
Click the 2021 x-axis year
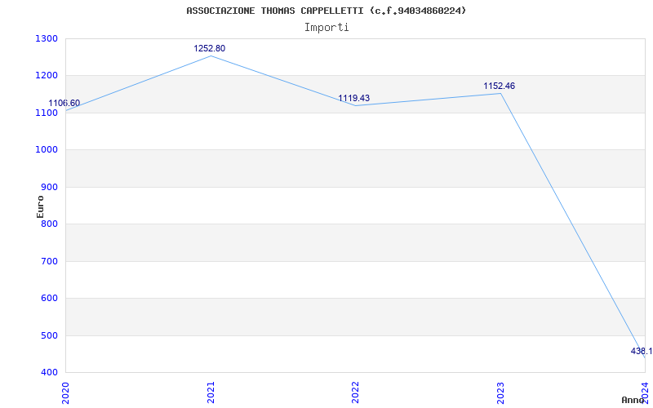point(211,392)
